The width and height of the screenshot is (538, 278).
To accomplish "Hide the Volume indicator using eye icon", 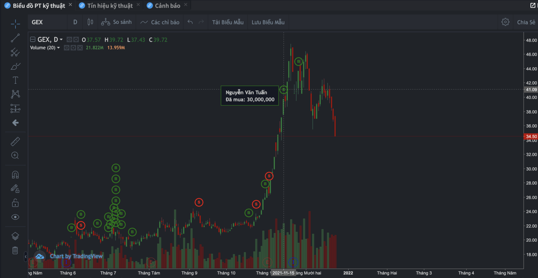I will [x=67, y=48].
